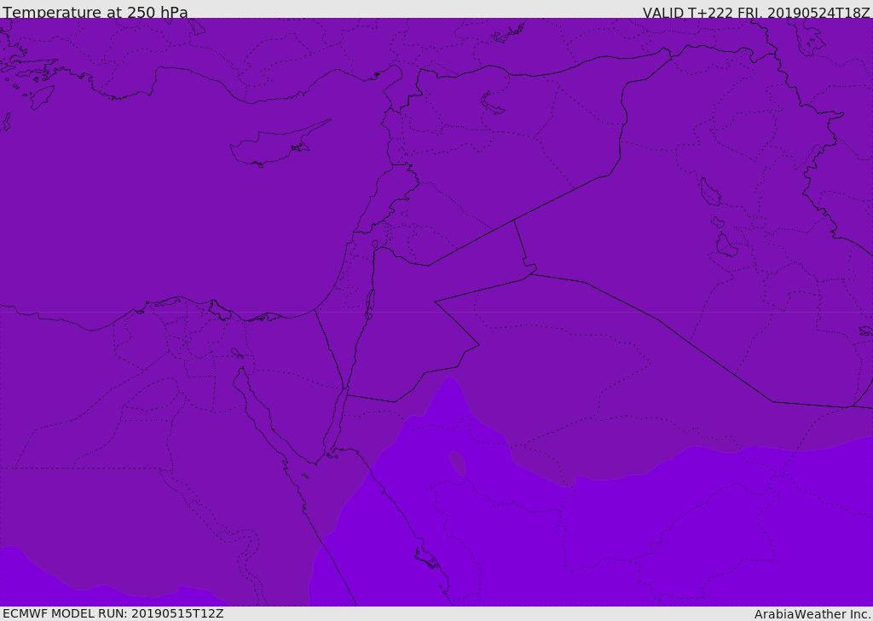Click the Dead Sea outline on the map
Viewport: 873px width, 621px height.
pos(370,304)
